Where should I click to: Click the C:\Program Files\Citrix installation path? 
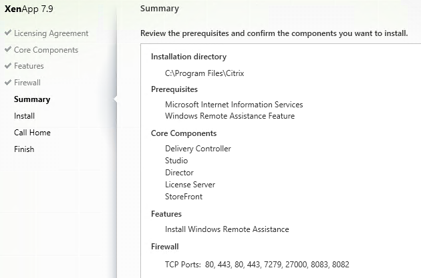204,73
